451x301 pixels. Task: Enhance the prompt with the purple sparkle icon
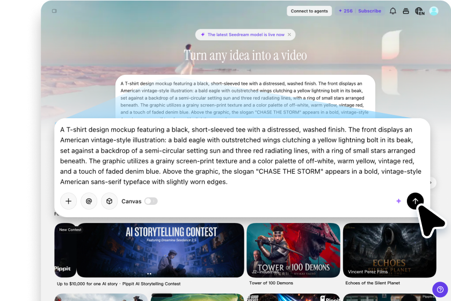[x=398, y=201]
